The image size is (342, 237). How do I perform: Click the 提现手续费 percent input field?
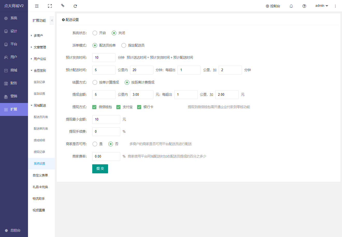(x=106, y=132)
